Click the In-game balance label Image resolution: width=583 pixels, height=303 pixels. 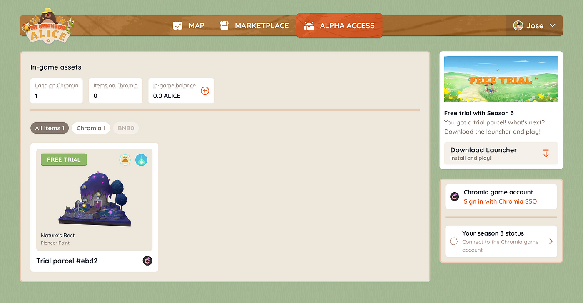click(174, 86)
